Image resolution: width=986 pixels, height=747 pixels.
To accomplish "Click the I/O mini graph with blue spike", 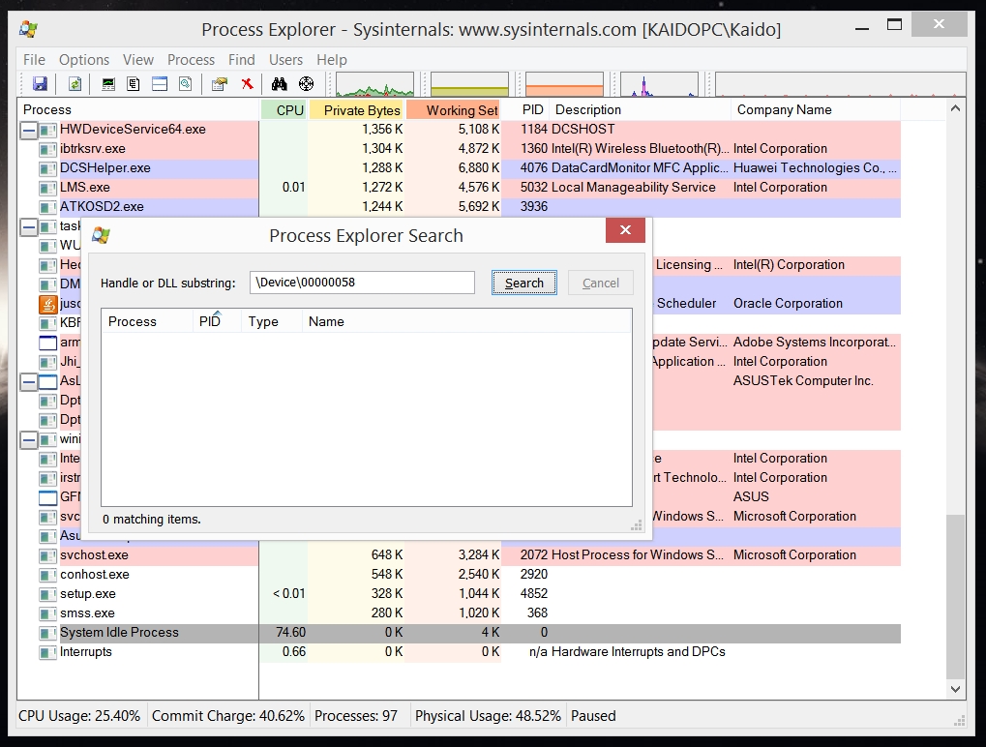I will point(659,84).
